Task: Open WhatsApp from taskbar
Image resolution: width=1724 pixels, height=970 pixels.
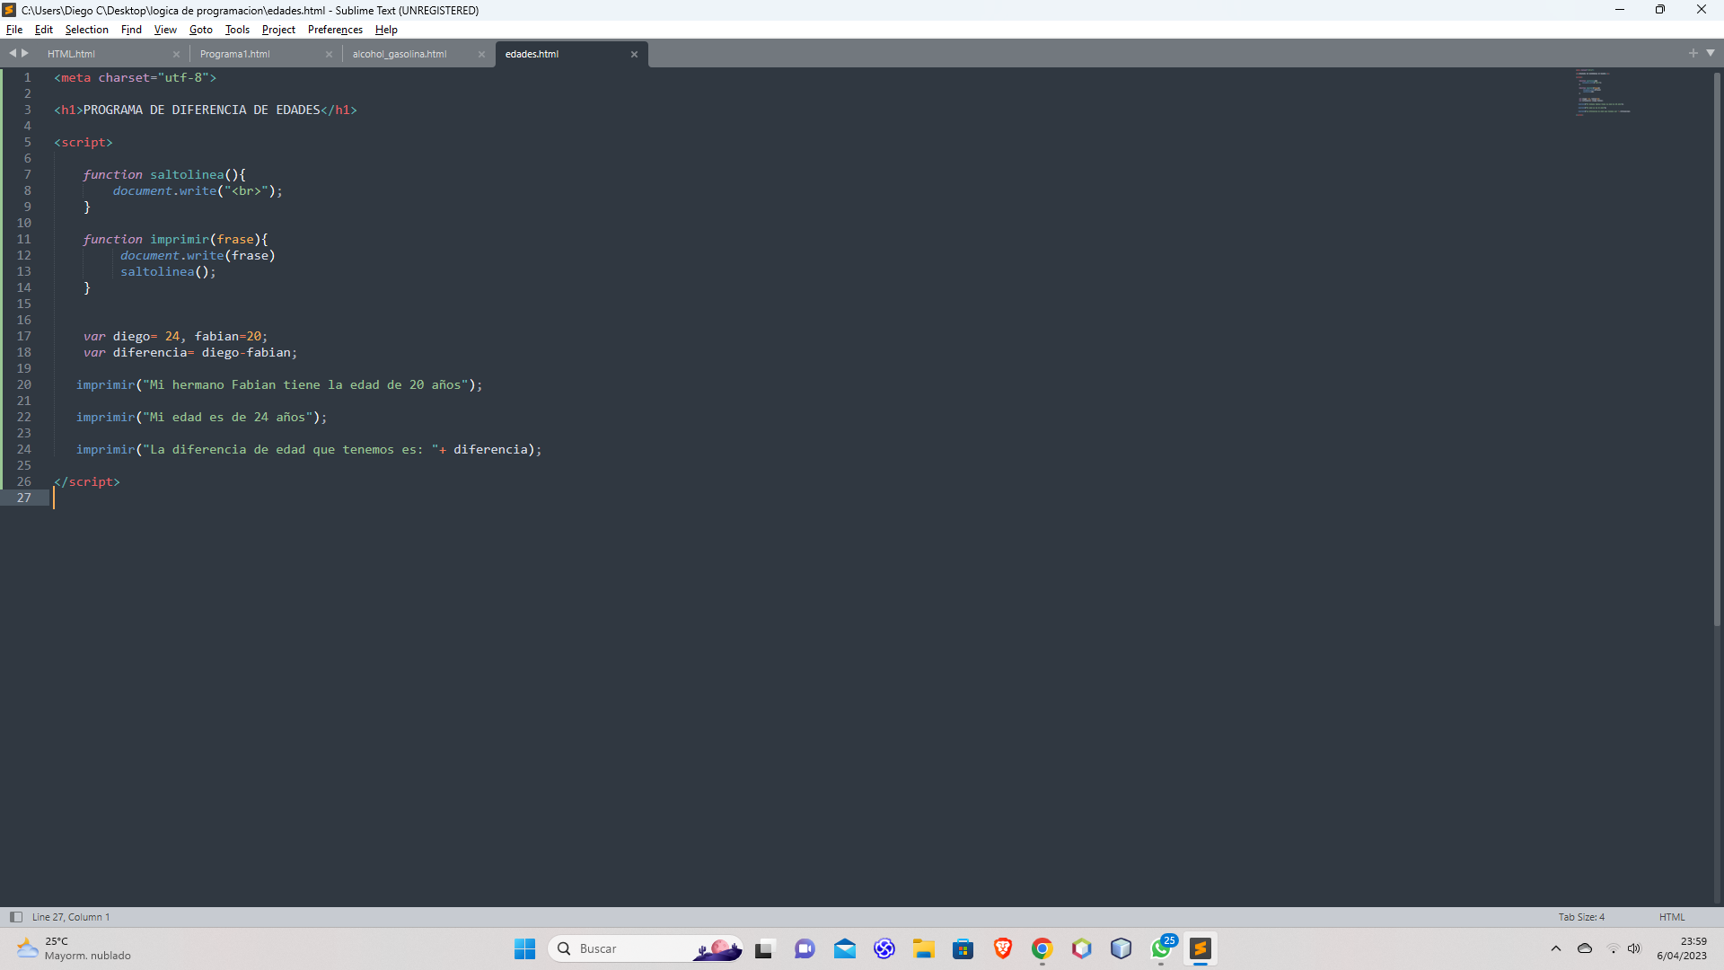Action: click(1162, 948)
